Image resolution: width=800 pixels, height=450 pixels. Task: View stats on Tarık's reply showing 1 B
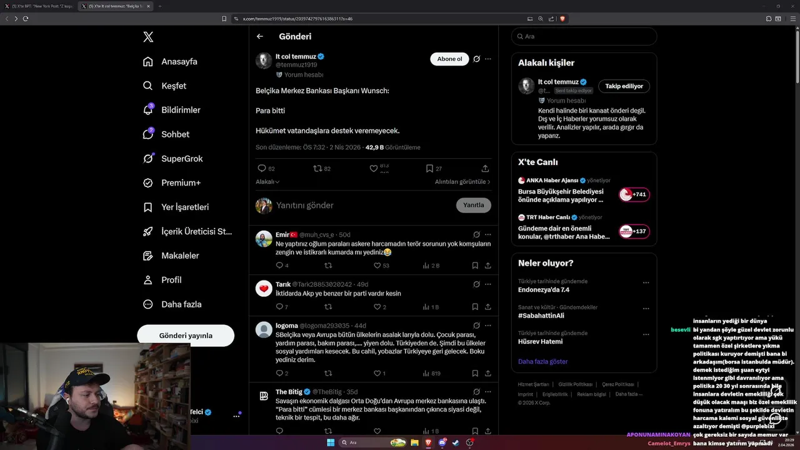[x=431, y=307]
